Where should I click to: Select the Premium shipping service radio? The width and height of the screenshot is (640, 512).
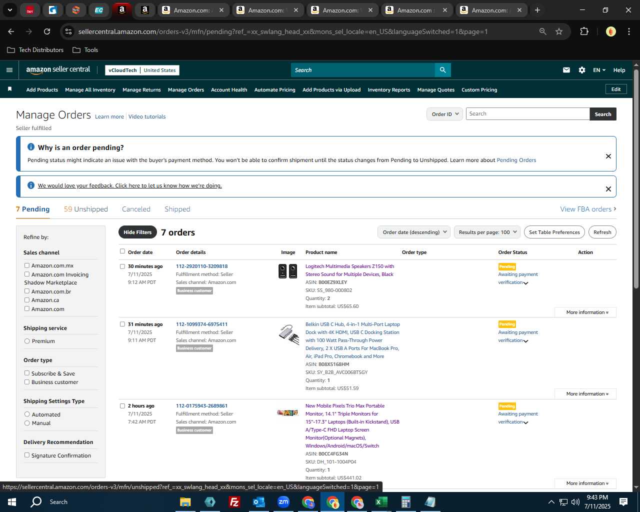(x=27, y=341)
